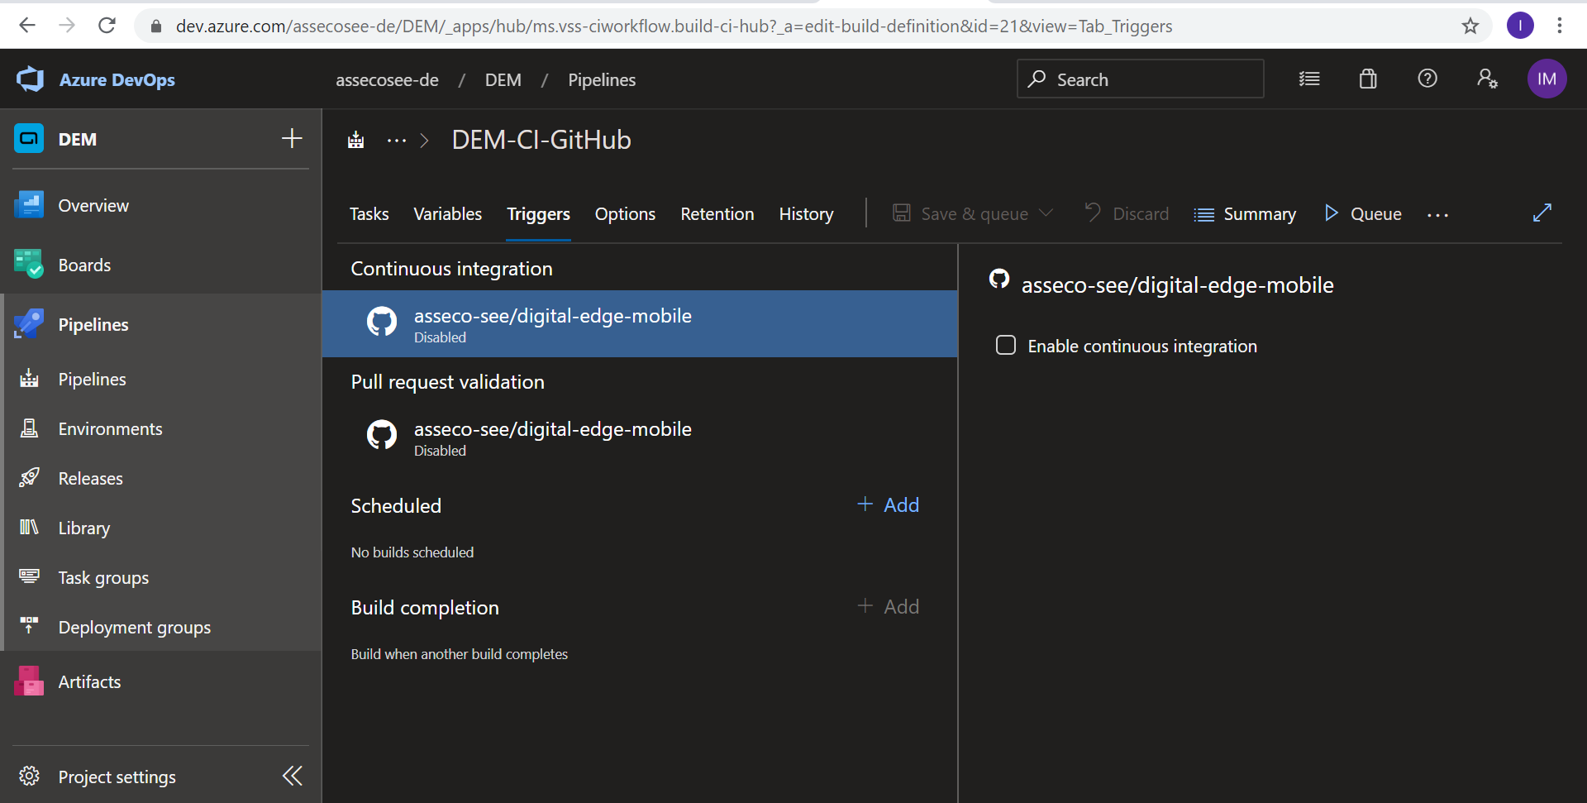Open the Summary view
The image size is (1587, 803).
(x=1245, y=214)
